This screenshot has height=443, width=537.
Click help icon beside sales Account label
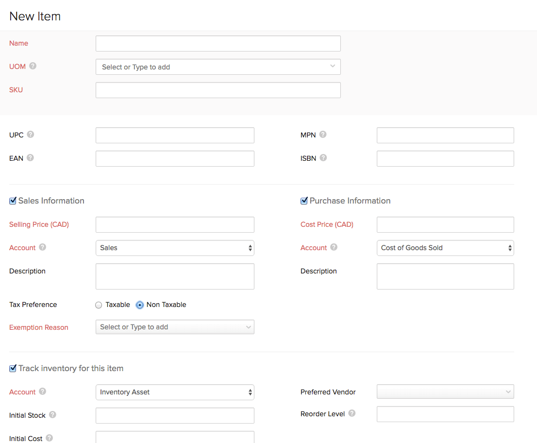pyautogui.click(x=43, y=247)
